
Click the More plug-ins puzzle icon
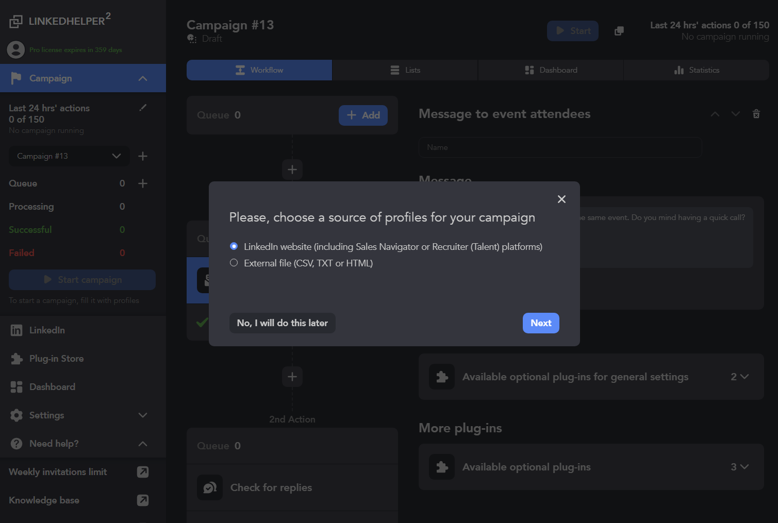tap(442, 467)
